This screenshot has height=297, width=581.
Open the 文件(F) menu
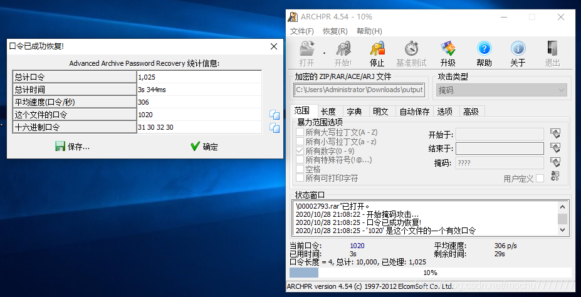(301, 31)
